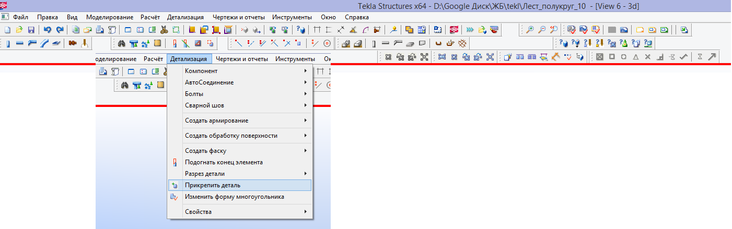Image resolution: width=732 pixels, height=229 pixels.
Task: Click the Zoom in magnifier icon
Action: click(530, 30)
